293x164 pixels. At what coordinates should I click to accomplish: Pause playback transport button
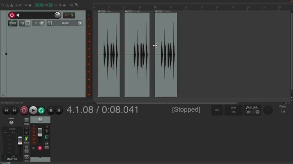tap(59, 110)
